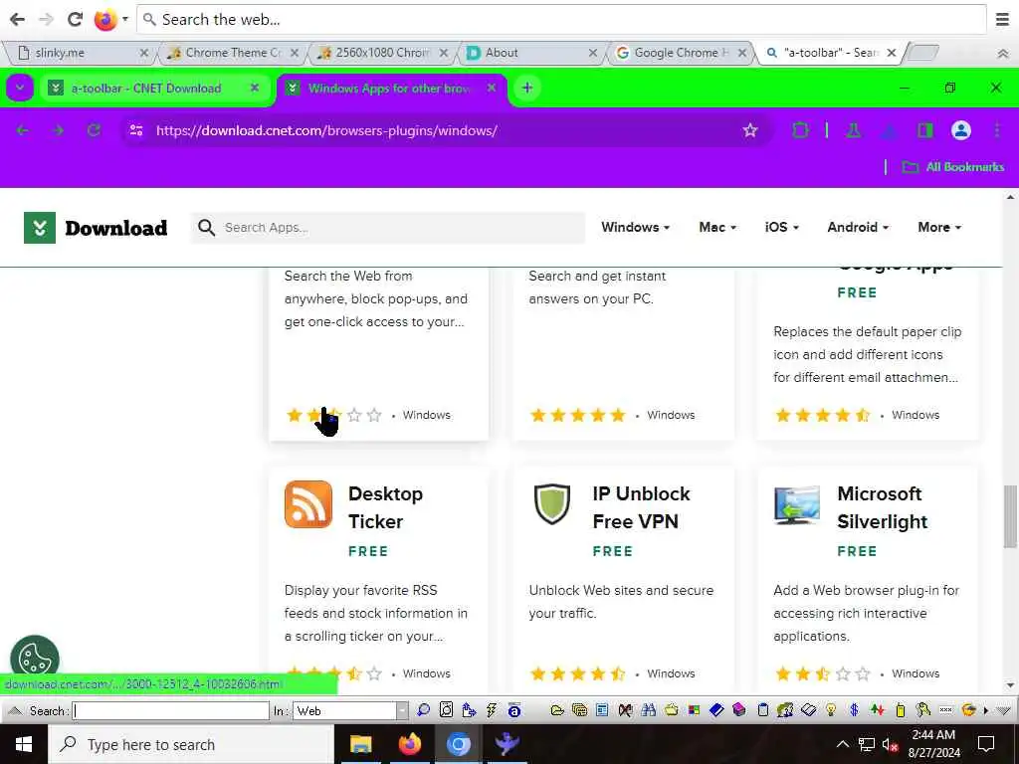
Task: Open Chrome tab search dropdown button
Action: click(x=20, y=88)
